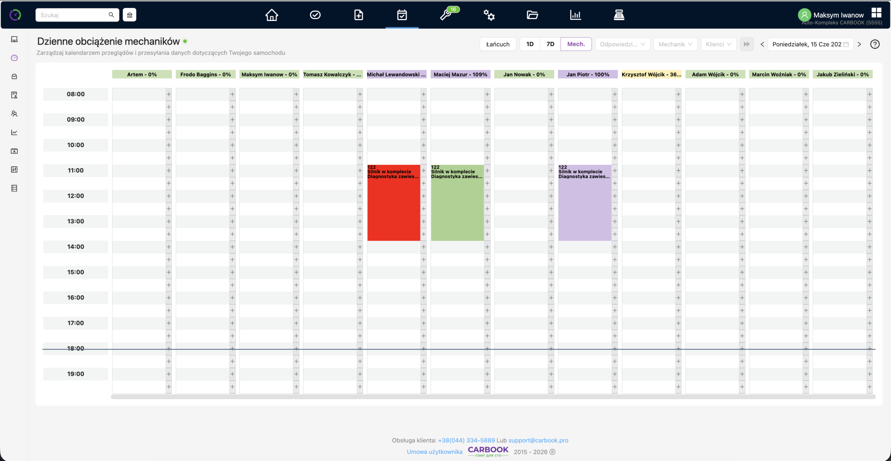This screenshot has height=461, width=891.
Task: Open the gears settings icon
Action: coord(489,15)
